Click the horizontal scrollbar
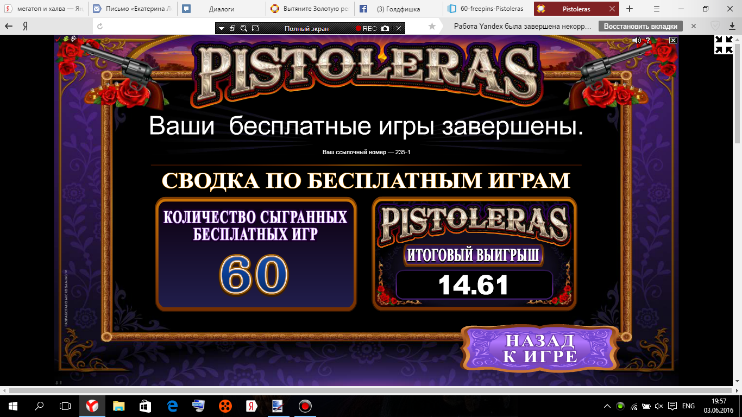 pyautogui.click(x=371, y=390)
